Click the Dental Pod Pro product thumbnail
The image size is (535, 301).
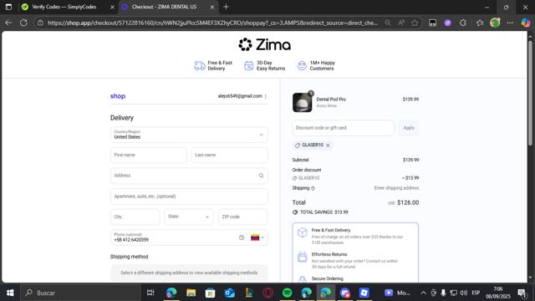click(x=303, y=102)
